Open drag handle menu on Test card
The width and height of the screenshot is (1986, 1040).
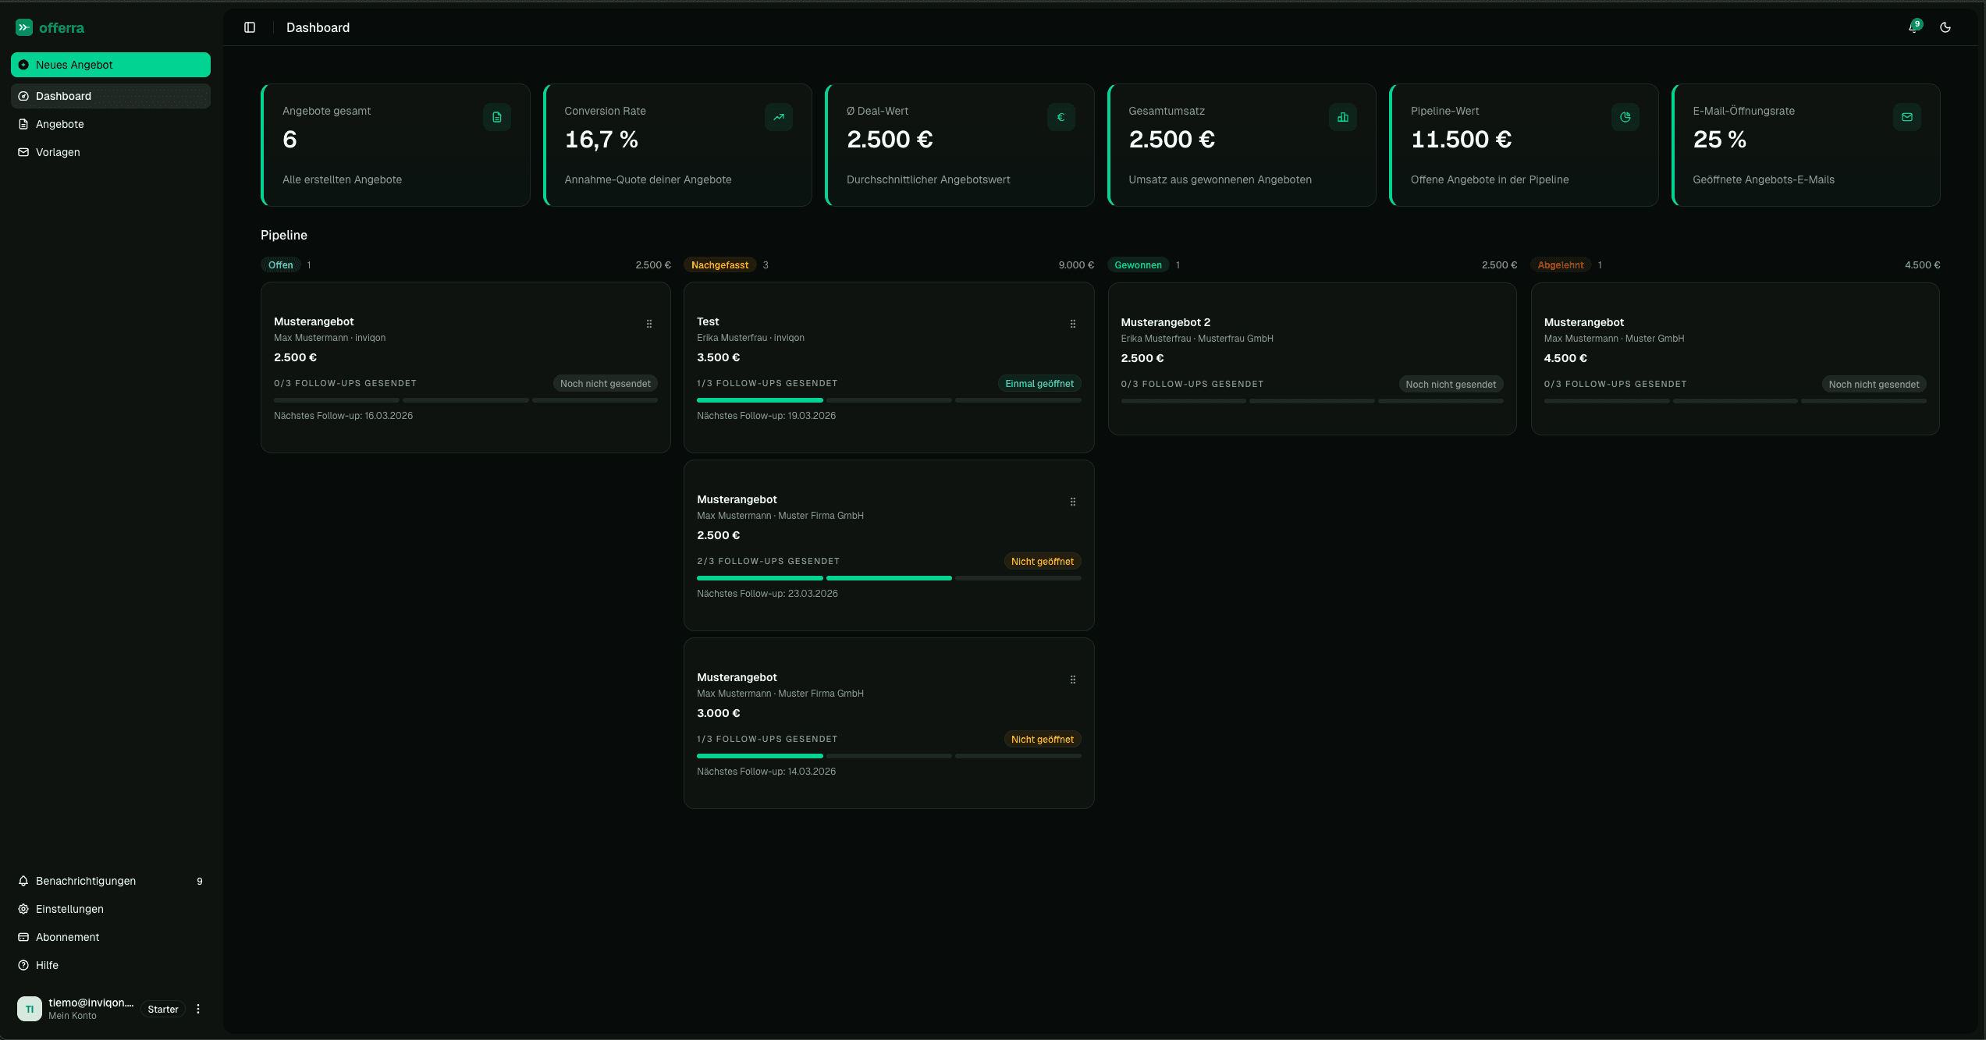(1073, 324)
